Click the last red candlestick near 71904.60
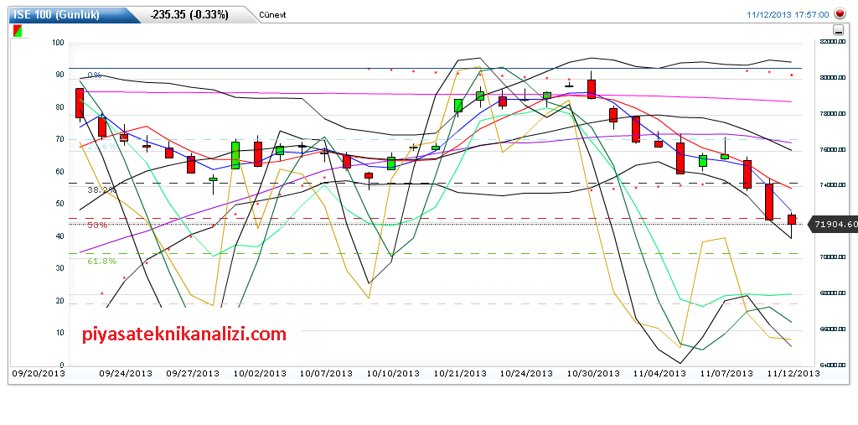This screenshot has width=858, height=425. tap(792, 219)
